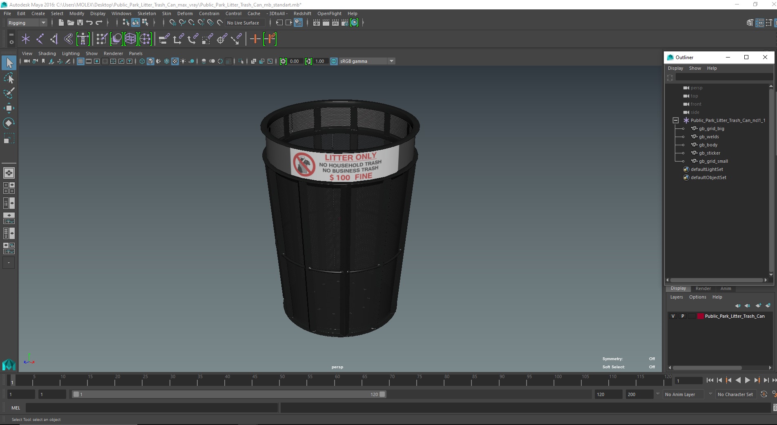The height and width of the screenshot is (425, 777).
Task: Toggle layer playback P box
Action: 683,316
